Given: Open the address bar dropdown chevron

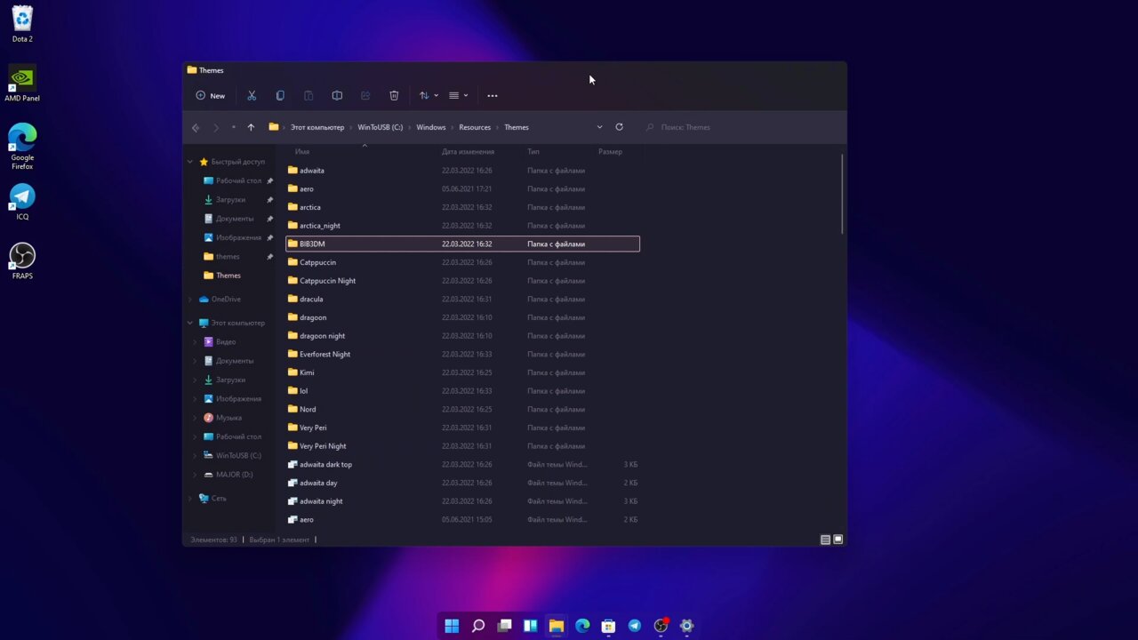Looking at the screenshot, I should pos(599,127).
